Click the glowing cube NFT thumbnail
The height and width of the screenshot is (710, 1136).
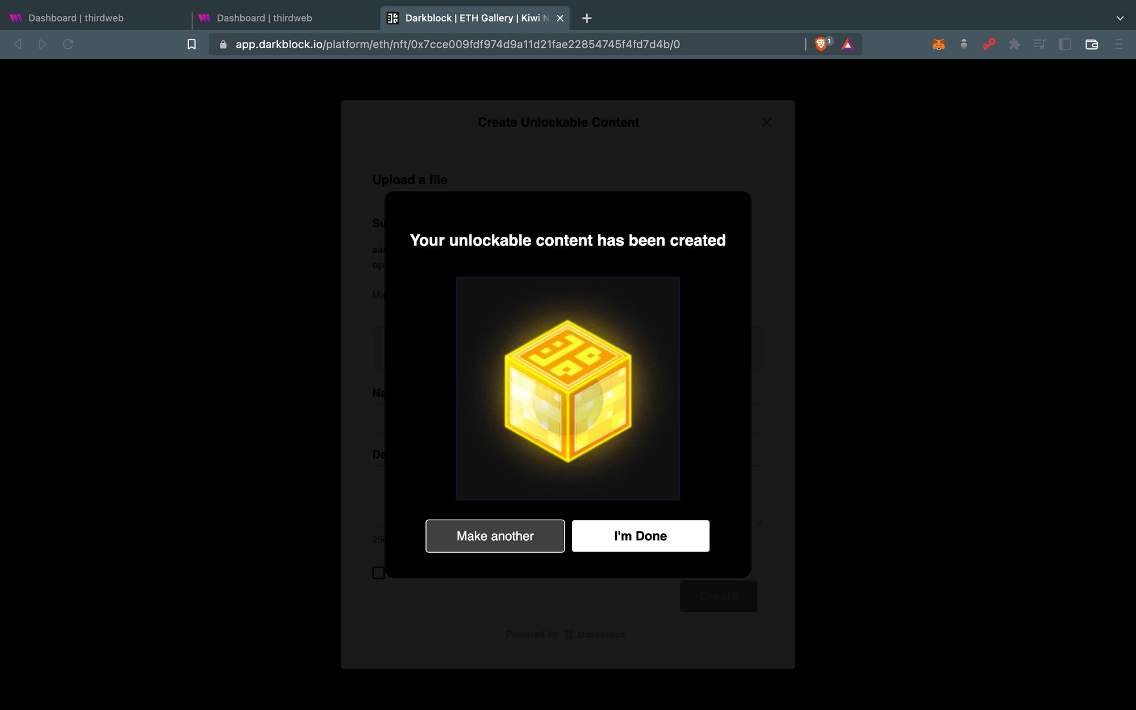pyautogui.click(x=567, y=388)
